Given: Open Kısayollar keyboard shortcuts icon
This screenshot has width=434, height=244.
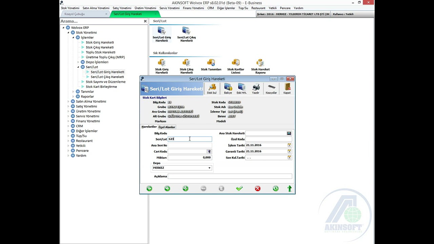Looking at the screenshot, I should pyautogui.click(x=271, y=89).
